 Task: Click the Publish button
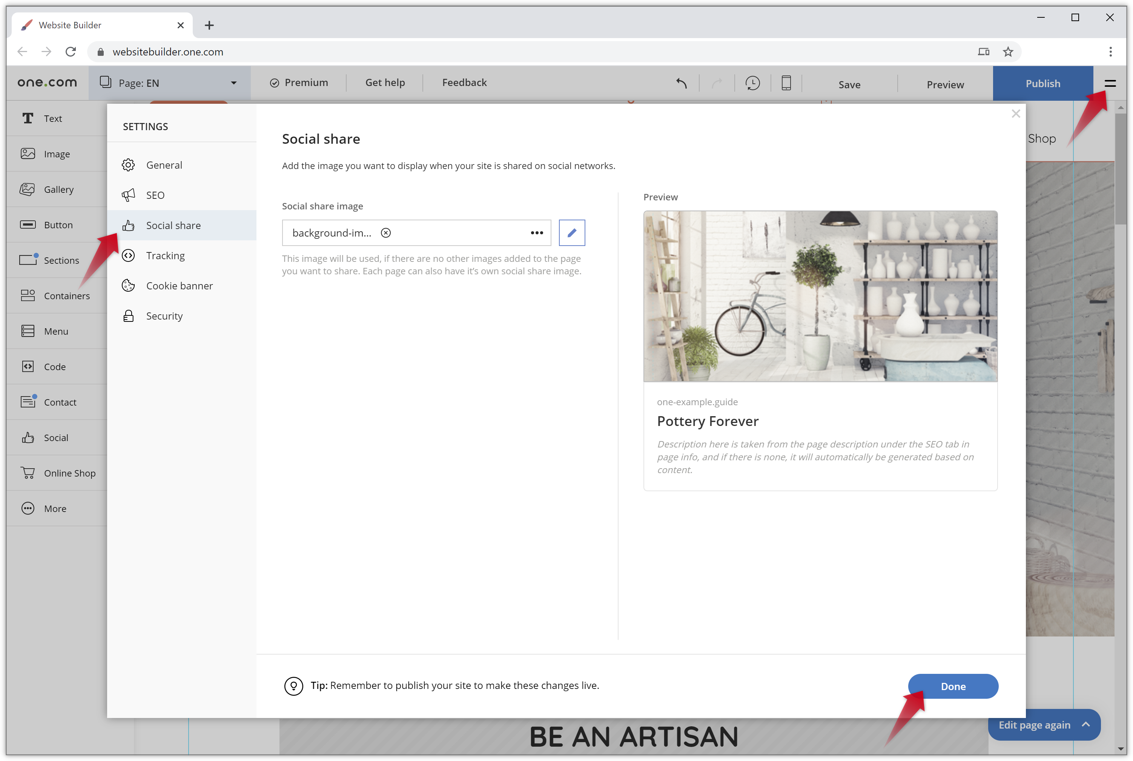pos(1042,82)
